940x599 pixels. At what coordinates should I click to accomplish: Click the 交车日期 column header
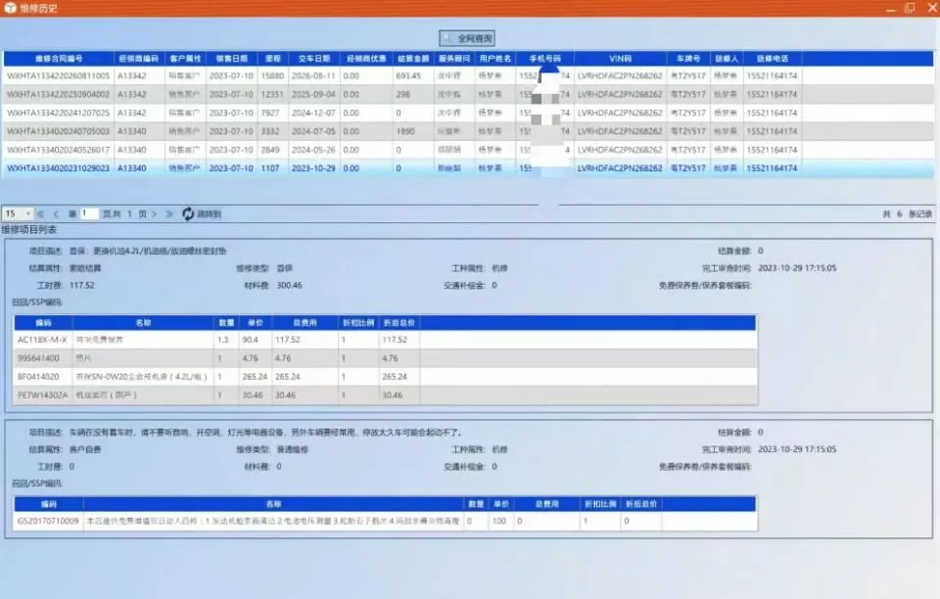pos(314,59)
